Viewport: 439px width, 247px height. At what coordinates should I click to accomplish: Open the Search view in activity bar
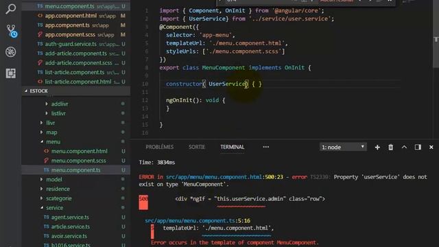[11, 9]
